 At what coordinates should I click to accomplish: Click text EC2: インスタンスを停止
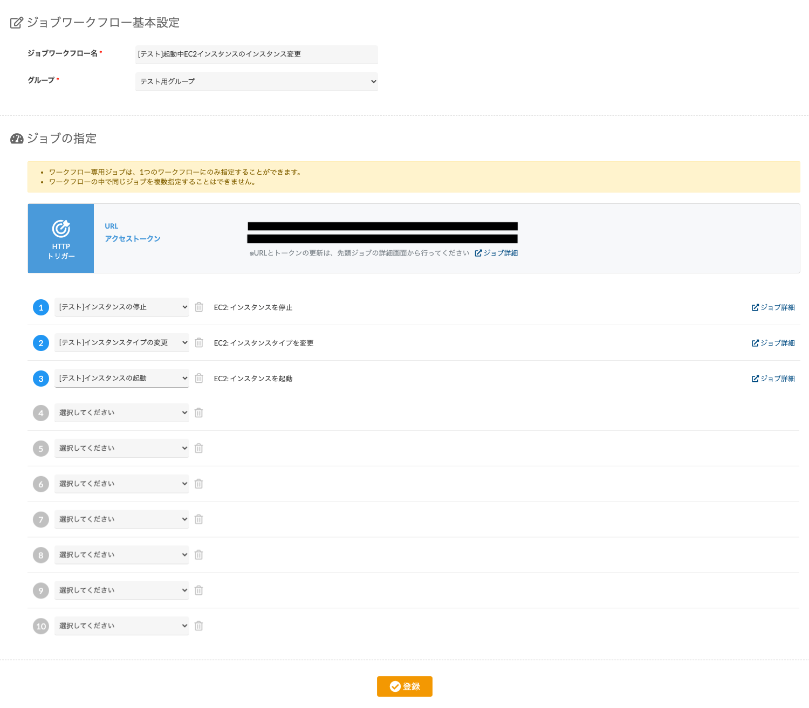click(253, 307)
